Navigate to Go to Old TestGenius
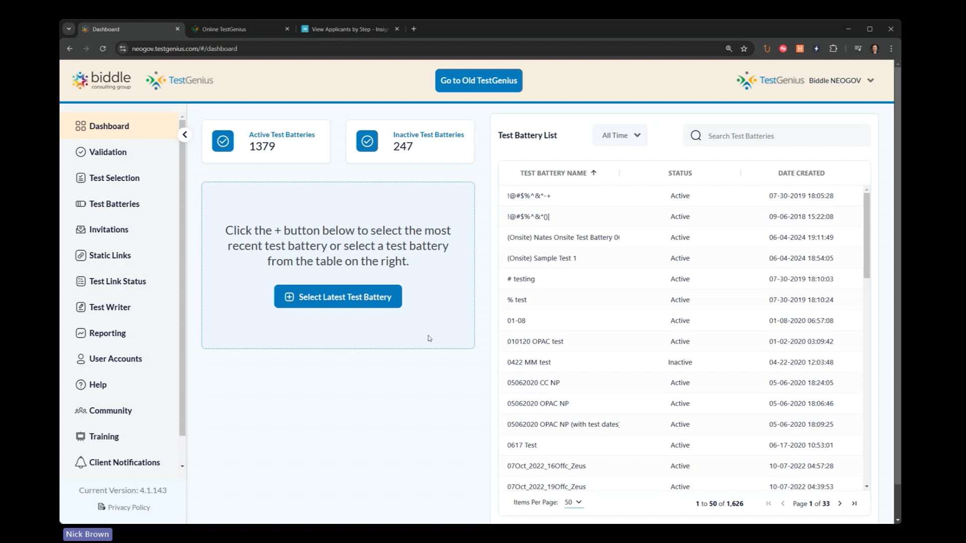The image size is (966, 543). 478,80
